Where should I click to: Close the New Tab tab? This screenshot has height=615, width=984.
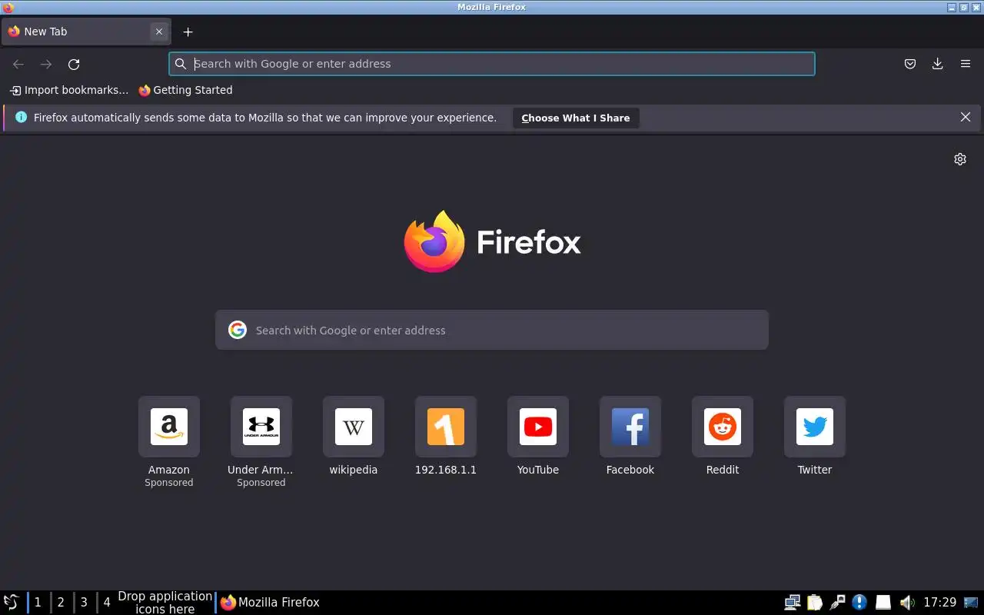[159, 32]
